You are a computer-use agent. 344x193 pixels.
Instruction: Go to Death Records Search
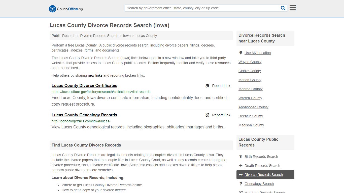click(x=262, y=166)
